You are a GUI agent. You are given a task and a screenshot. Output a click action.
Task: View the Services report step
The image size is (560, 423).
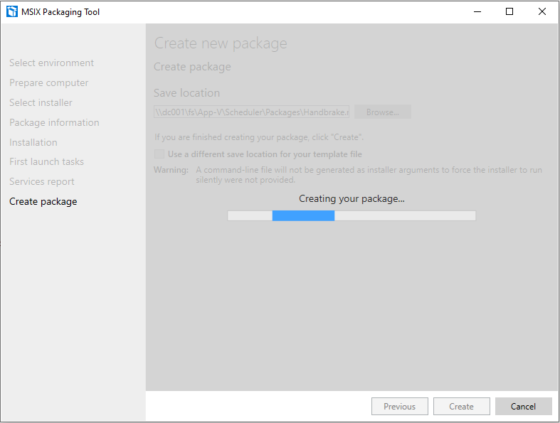point(41,181)
